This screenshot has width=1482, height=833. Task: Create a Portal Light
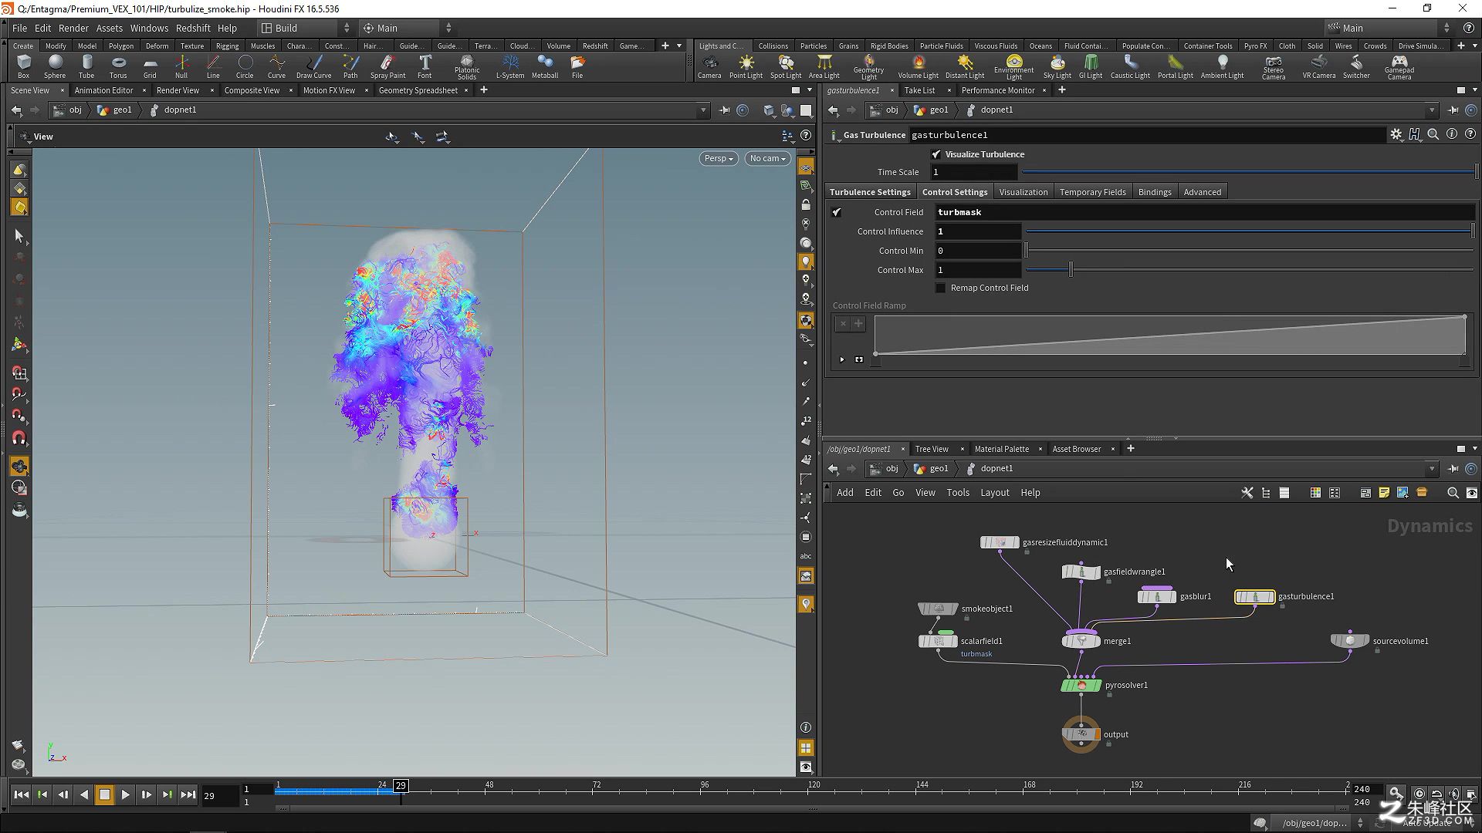[x=1175, y=66]
